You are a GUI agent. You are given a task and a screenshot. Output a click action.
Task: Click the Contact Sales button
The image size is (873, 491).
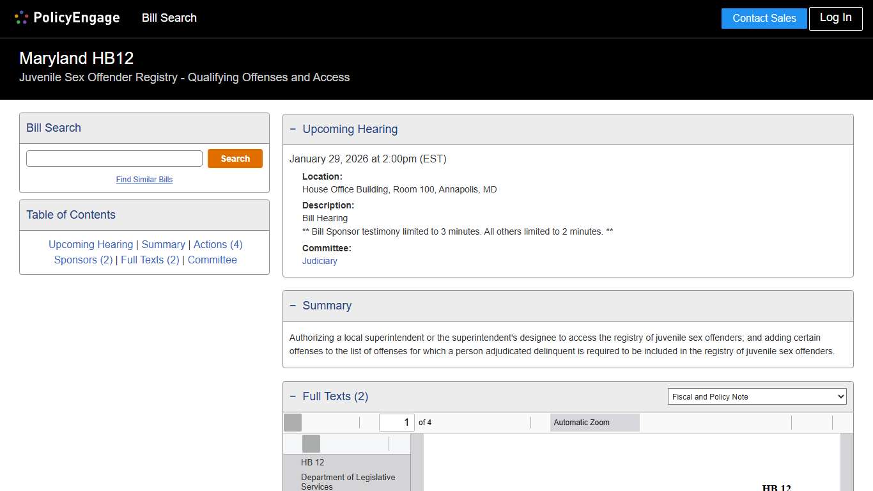click(764, 19)
